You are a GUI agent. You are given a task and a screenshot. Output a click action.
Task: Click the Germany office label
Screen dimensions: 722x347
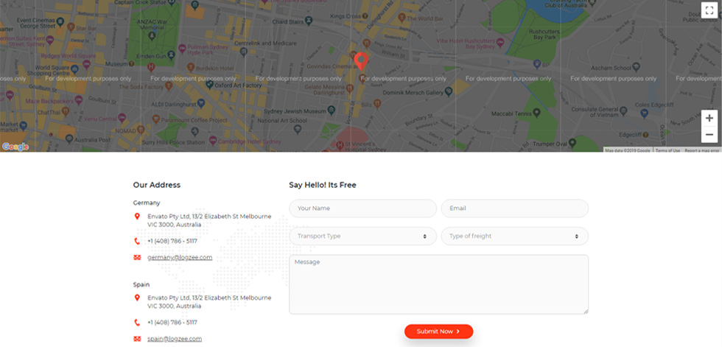point(147,203)
